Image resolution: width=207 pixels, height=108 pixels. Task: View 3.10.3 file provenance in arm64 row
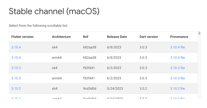178,78
